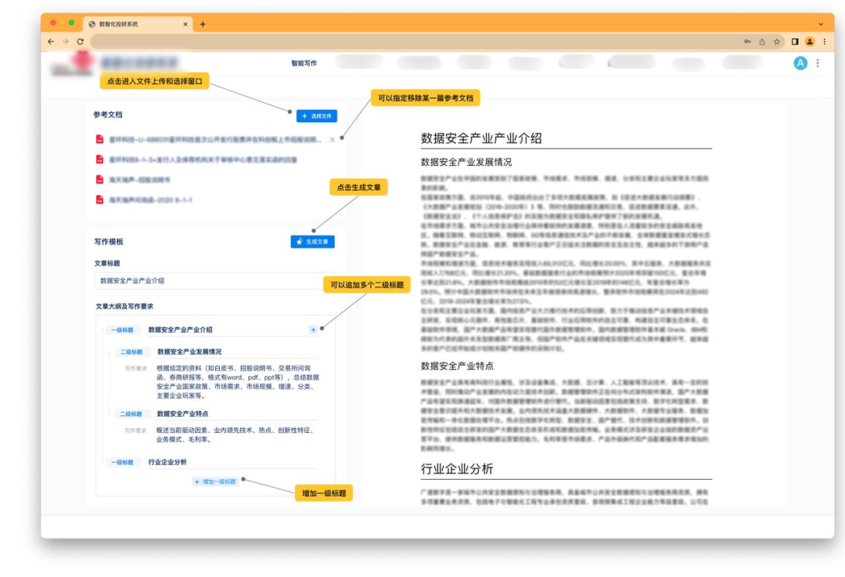Open the app's three-dot menu beside the avatar
This screenshot has width=845, height=577.
tap(818, 63)
